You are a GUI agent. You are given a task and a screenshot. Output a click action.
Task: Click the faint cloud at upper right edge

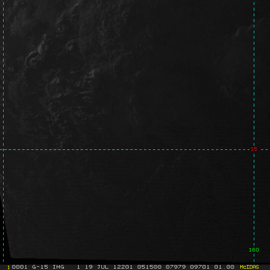click(x=248, y=28)
